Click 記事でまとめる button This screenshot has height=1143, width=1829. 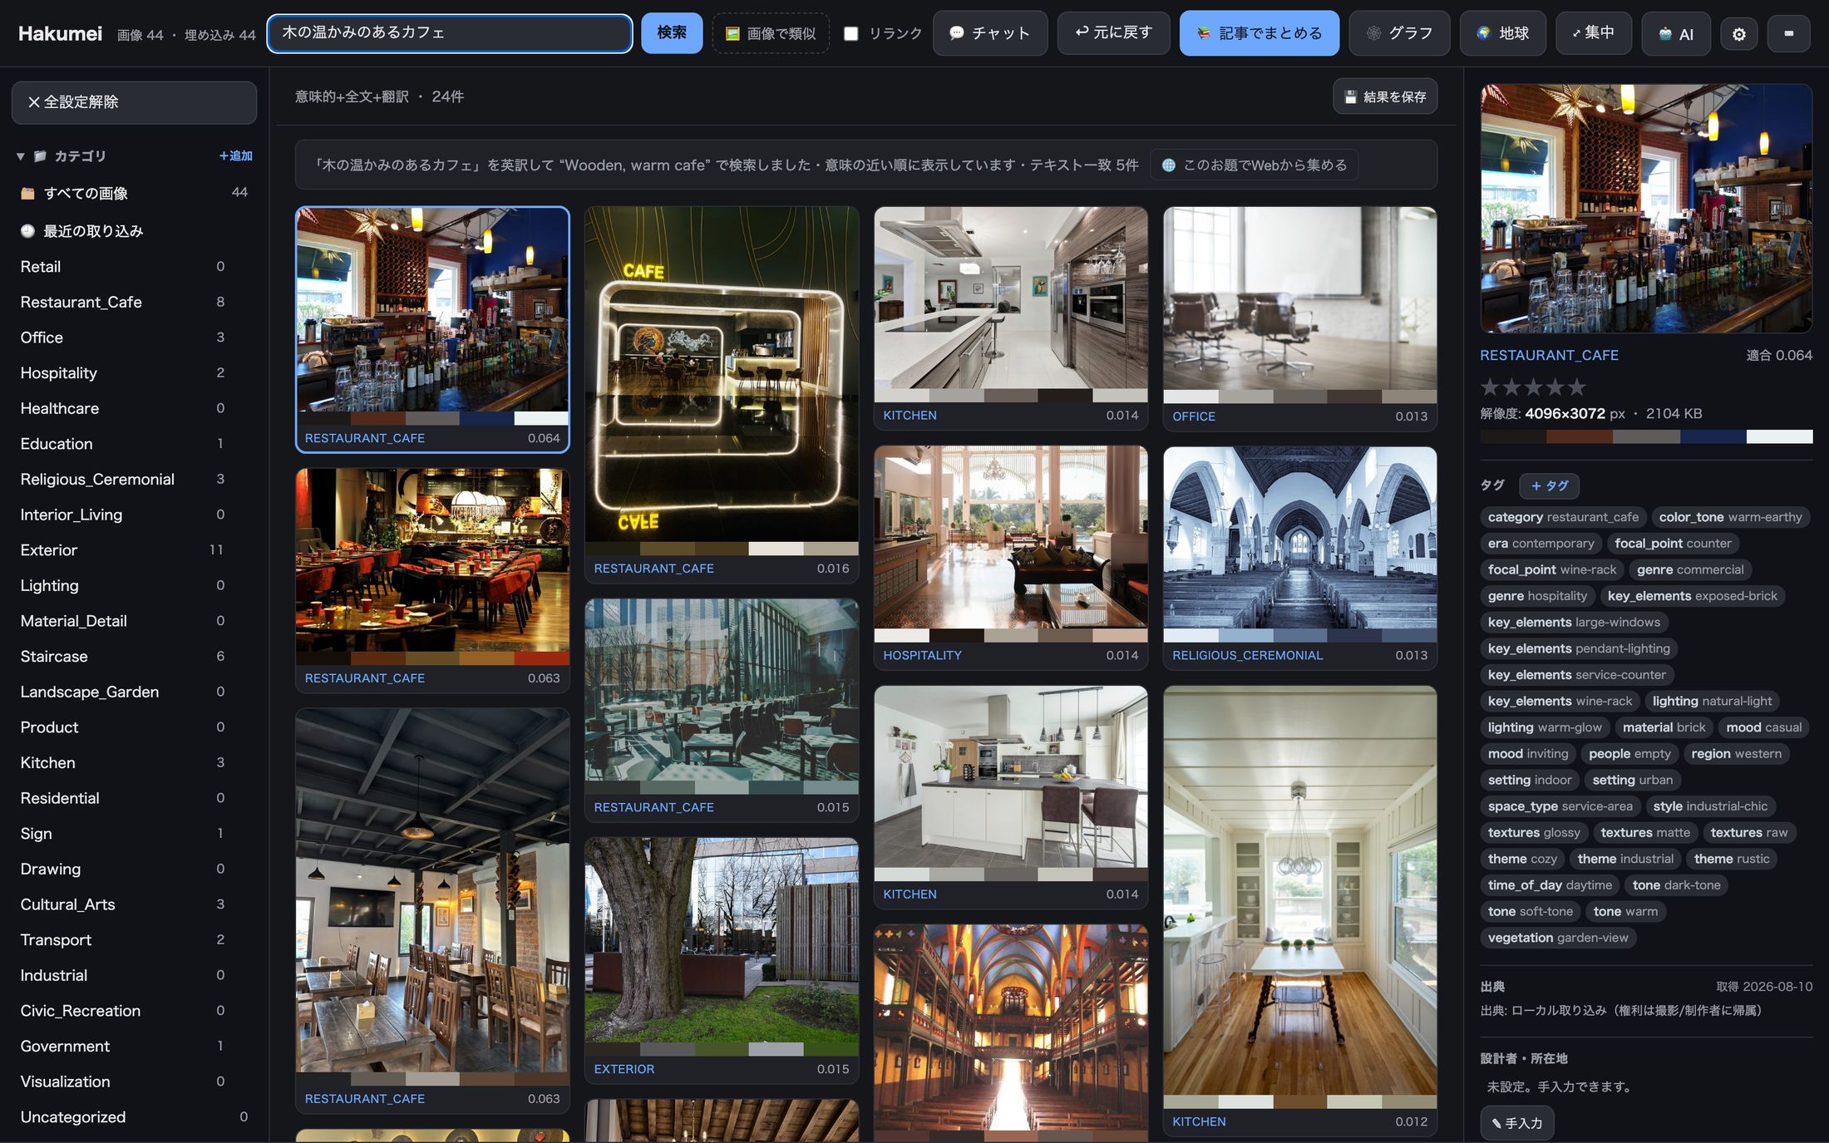click(1260, 33)
